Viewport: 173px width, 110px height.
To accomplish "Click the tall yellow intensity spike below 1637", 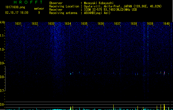I will [x=113, y=107].
